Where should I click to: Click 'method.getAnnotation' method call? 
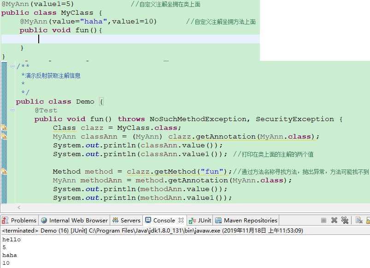click(182, 181)
